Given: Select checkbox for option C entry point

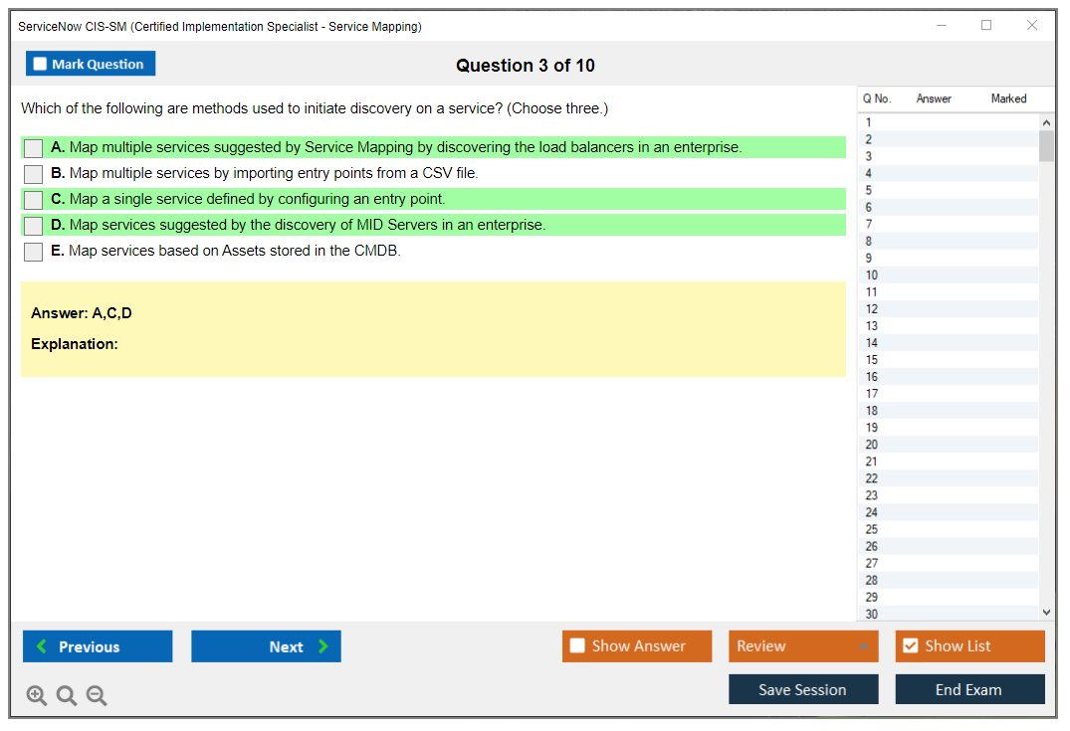Looking at the screenshot, I should point(34,200).
